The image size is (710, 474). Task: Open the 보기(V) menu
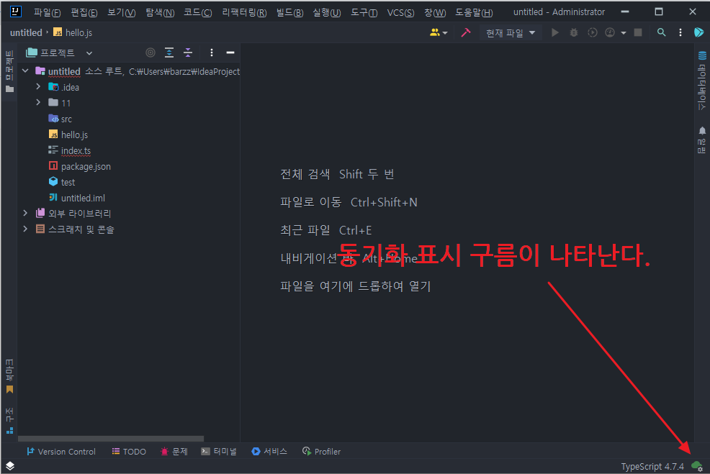pos(122,12)
